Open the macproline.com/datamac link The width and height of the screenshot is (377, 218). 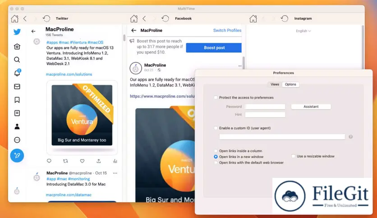point(69,195)
